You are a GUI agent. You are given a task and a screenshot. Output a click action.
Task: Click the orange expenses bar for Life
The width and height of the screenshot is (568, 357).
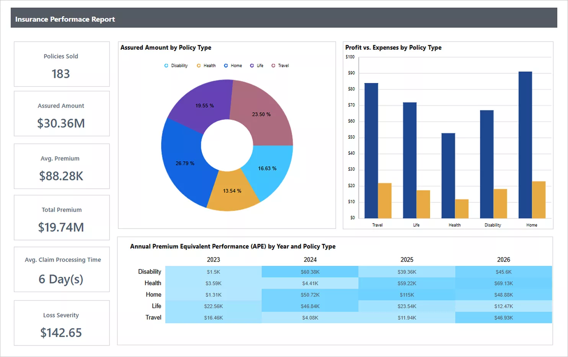tap(423, 204)
